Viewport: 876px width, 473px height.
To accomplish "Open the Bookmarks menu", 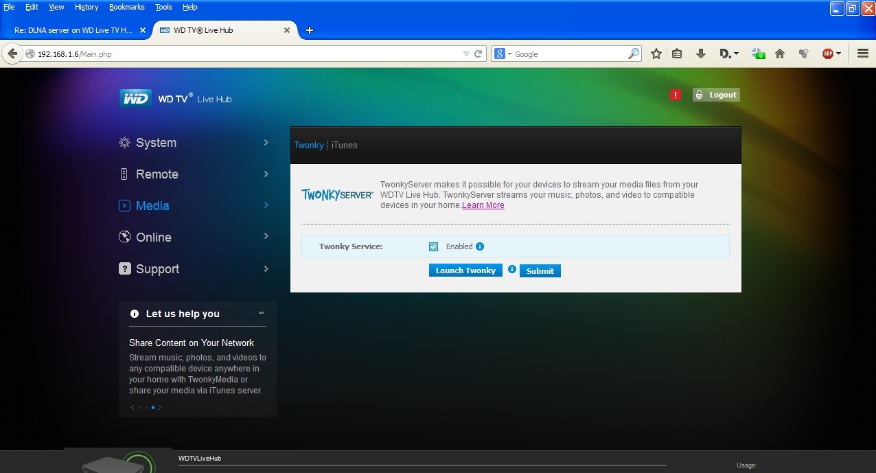I will (x=127, y=7).
